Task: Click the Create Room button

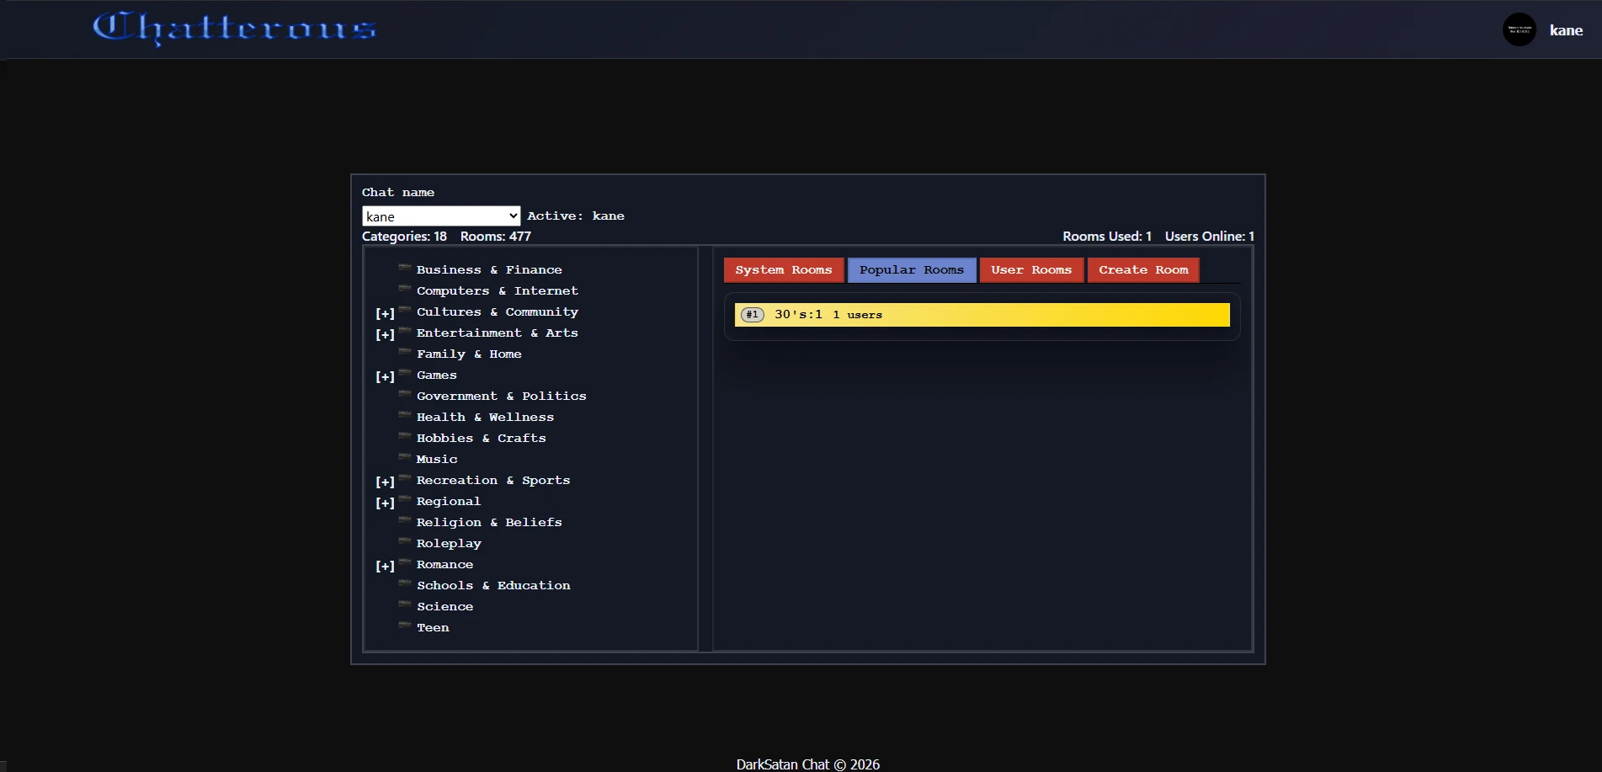Action: tap(1142, 270)
